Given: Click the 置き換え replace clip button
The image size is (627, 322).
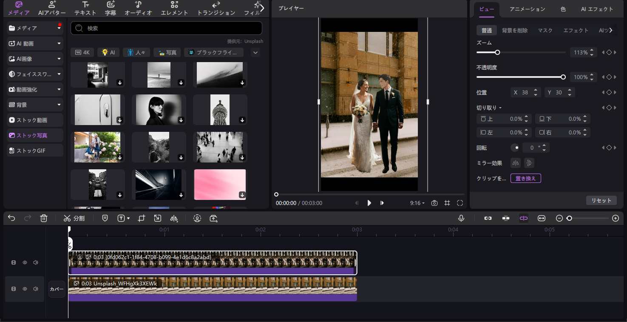Looking at the screenshot, I should [525, 178].
